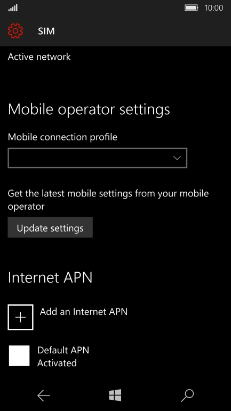Click the Mobile connection profile label
Image resolution: width=231 pixels, height=411 pixels.
[62, 137]
